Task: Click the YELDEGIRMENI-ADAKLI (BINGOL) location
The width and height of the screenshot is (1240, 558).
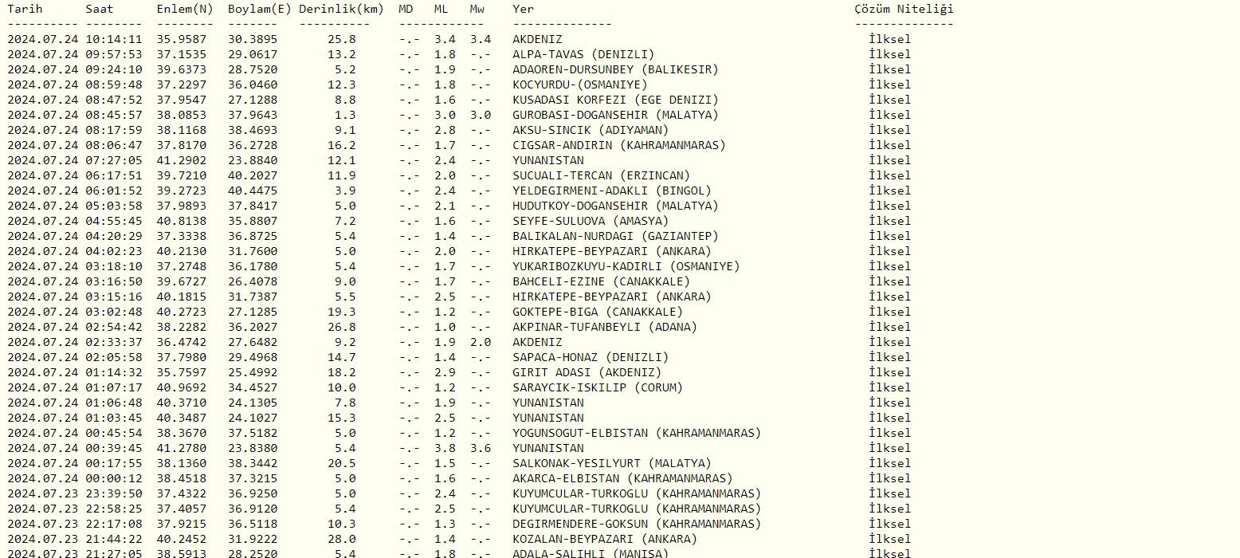Action: pyautogui.click(x=612, y=191)
